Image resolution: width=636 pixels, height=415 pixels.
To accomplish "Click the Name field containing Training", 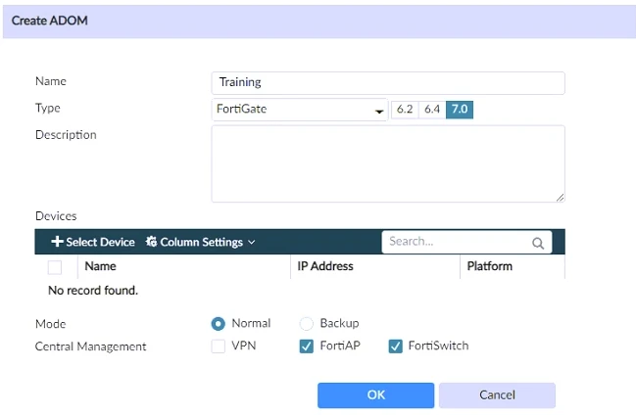I will click(388, 82).
